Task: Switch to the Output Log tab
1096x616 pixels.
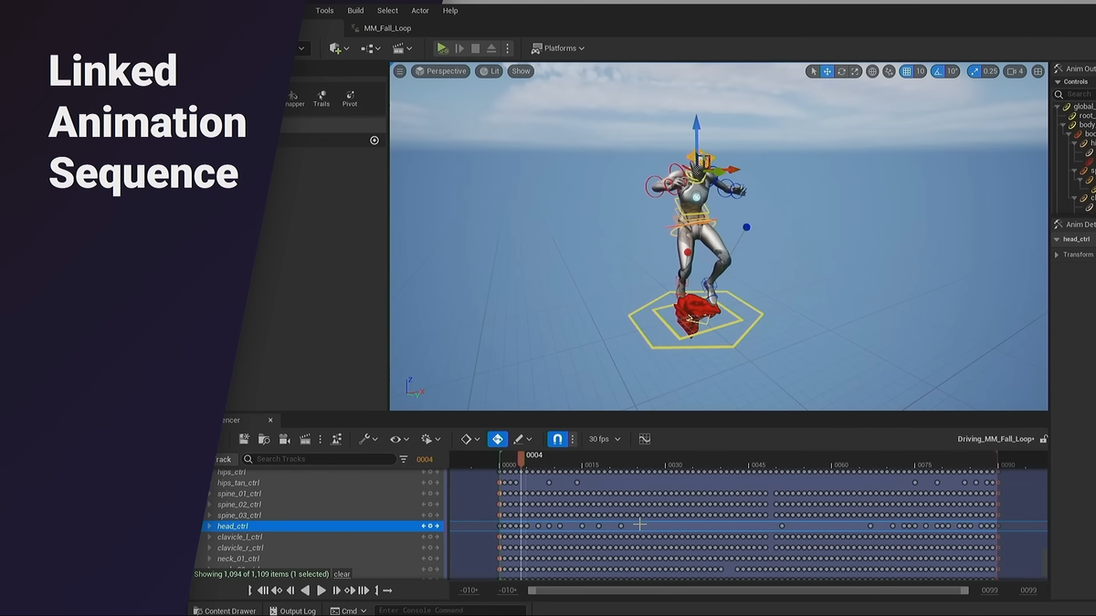Action: coord(292,611)
